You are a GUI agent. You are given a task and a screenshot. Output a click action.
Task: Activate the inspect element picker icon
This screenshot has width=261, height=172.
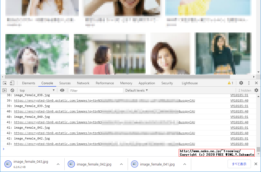pyautogui.click(x=5, y=83)
